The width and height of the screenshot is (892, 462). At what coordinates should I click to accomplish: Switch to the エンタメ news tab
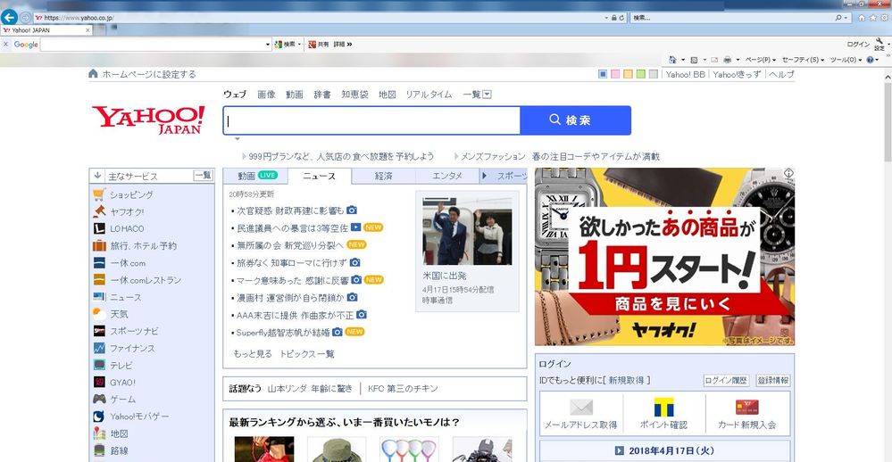click(x=447, y=177)
